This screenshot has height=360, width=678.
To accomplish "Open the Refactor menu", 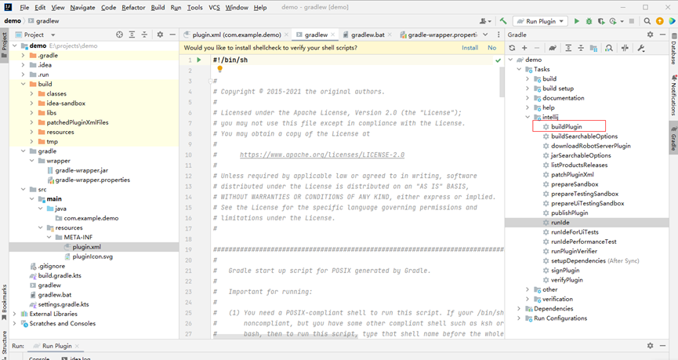I will pyautogui.click(x=133, y=7).
